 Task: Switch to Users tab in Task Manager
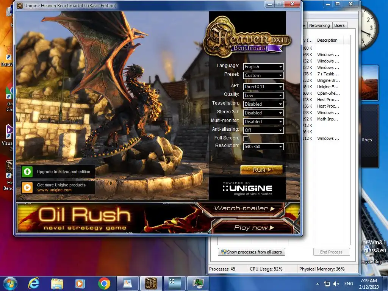(339, 25)
